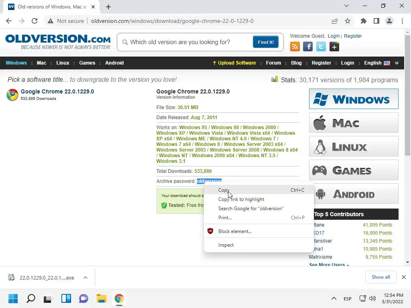Select Games in the navigation bar
This screenshot has height=308, width=411.
point(87,63)
